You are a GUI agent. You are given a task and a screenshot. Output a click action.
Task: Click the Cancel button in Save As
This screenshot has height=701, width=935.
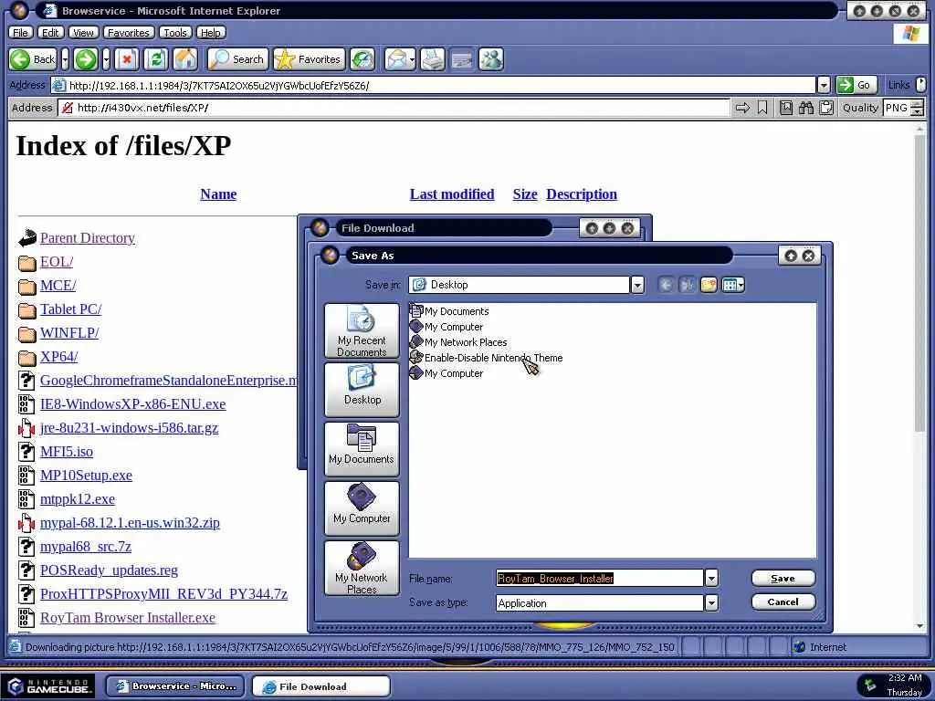pyautogui.click(x=783, y=602)
